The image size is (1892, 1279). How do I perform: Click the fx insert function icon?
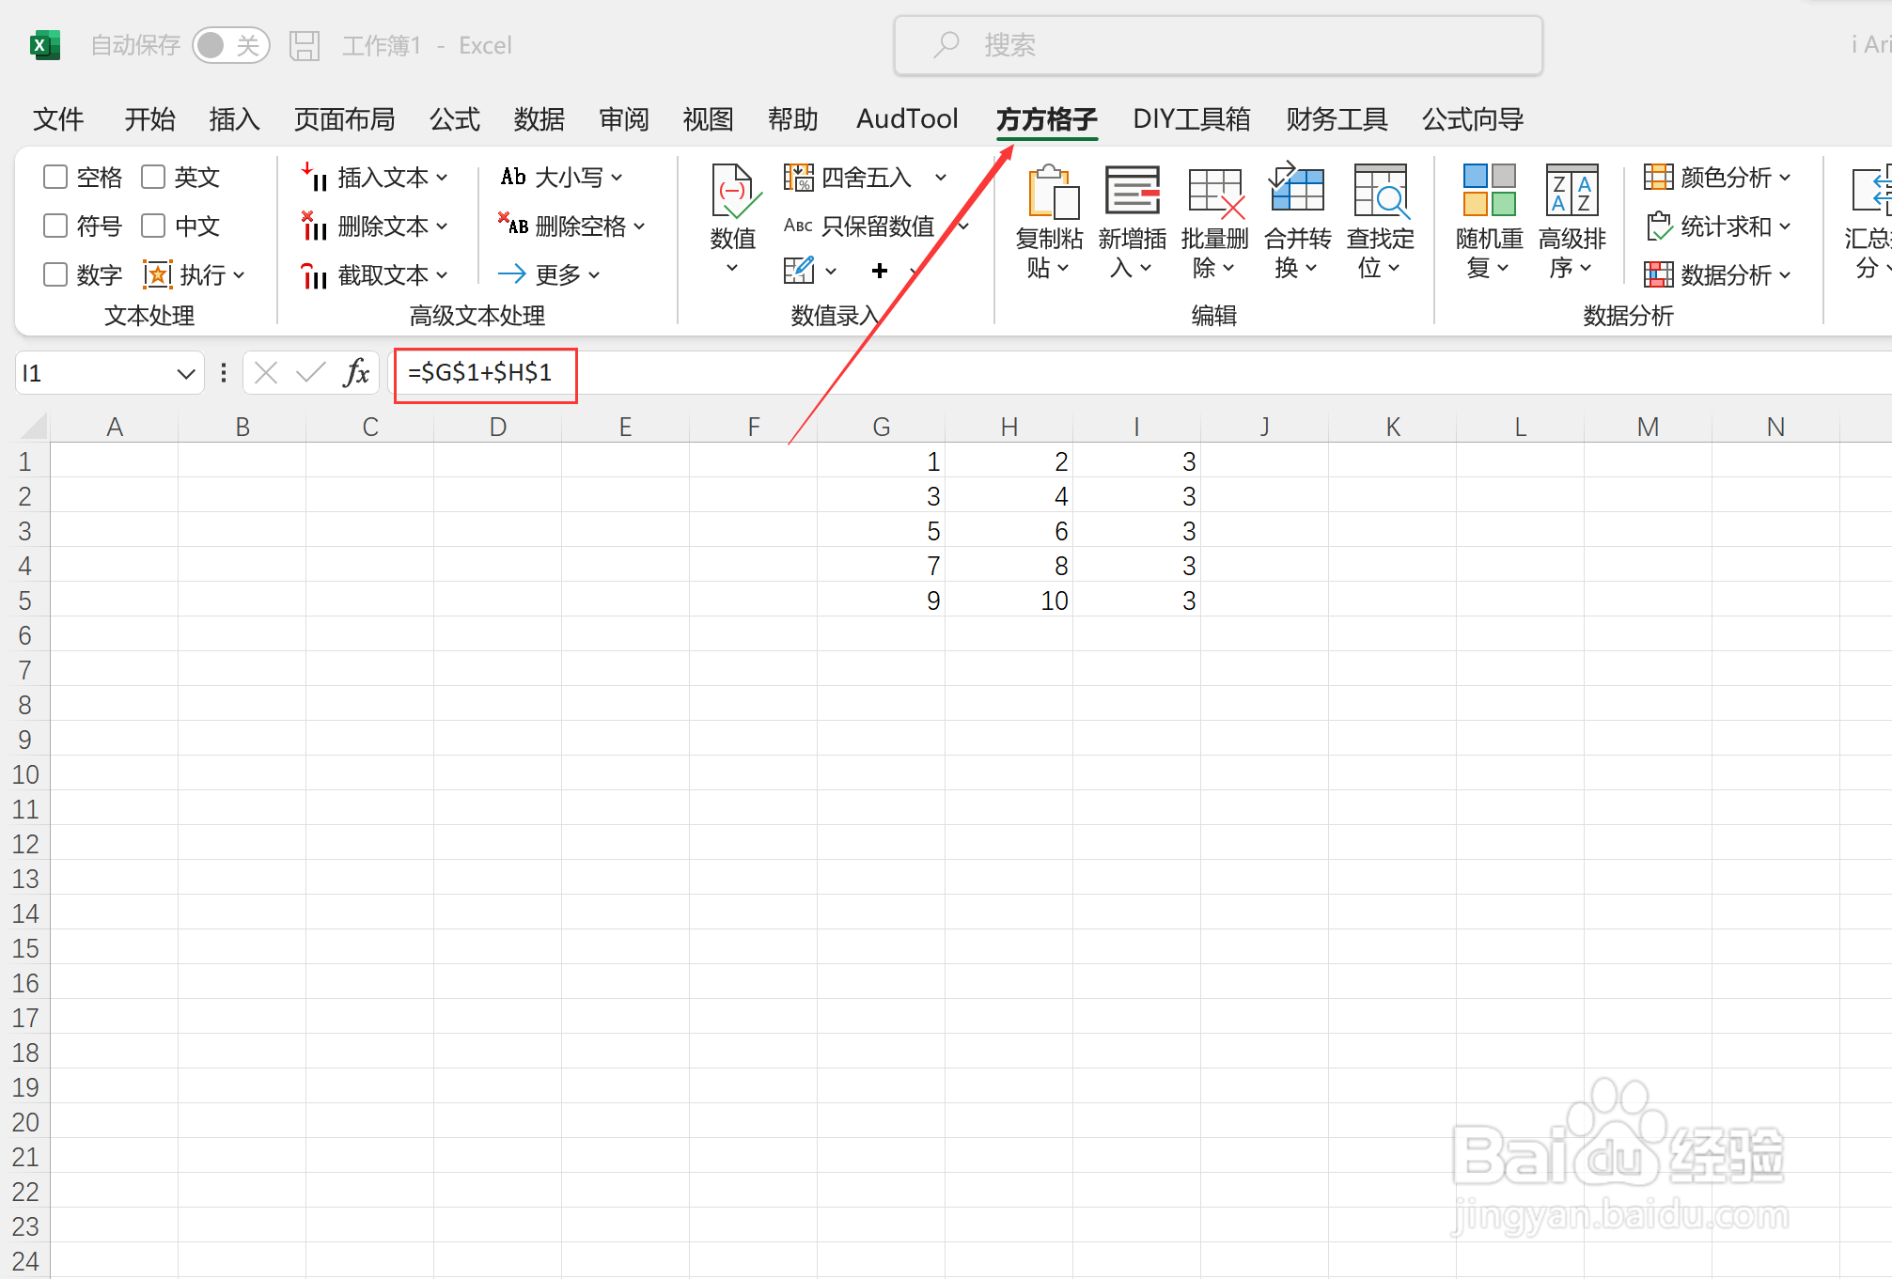coord(356,373)
